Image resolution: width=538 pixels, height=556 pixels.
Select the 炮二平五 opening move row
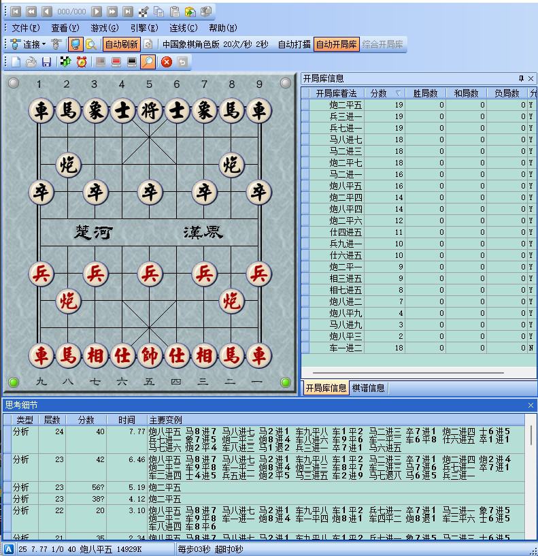[419, 105]
